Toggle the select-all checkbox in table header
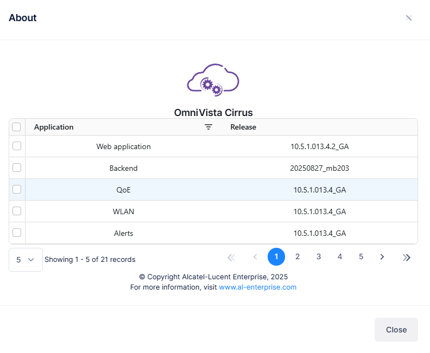 click(x=16, y=127)
